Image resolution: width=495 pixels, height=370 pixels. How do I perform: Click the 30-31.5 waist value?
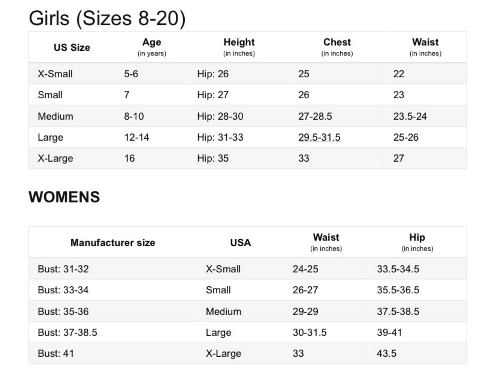310,333
